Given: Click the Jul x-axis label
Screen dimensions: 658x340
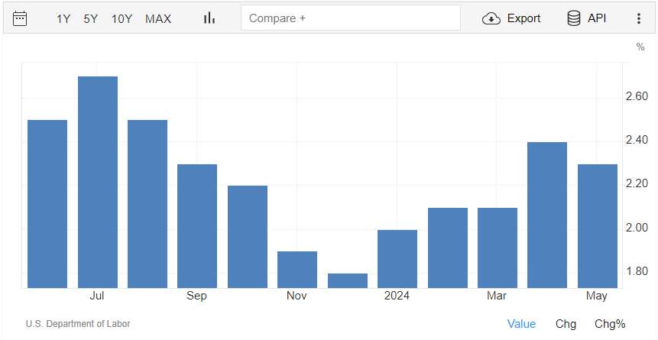Looking at the screenshot, I should [x=96, y=296].
